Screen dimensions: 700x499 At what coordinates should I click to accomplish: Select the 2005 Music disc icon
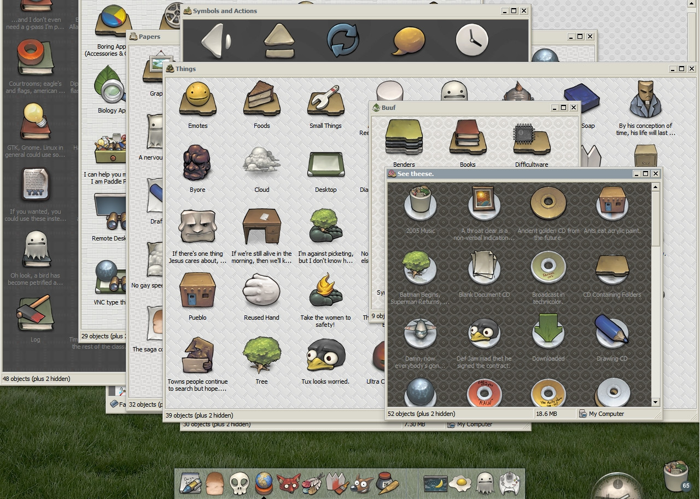click(420, 203)
